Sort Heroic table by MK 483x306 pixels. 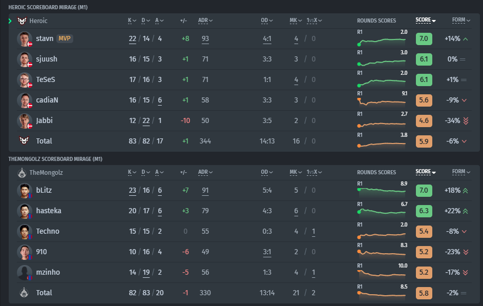click(x=296, y=21)
